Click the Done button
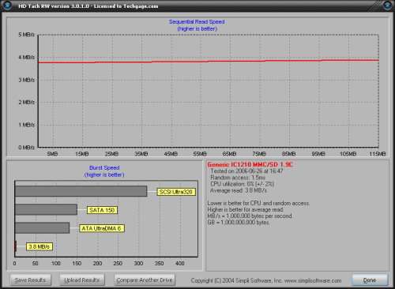This screenshot has height=289, width=395. pyautogui.click(x=370, y=280)
